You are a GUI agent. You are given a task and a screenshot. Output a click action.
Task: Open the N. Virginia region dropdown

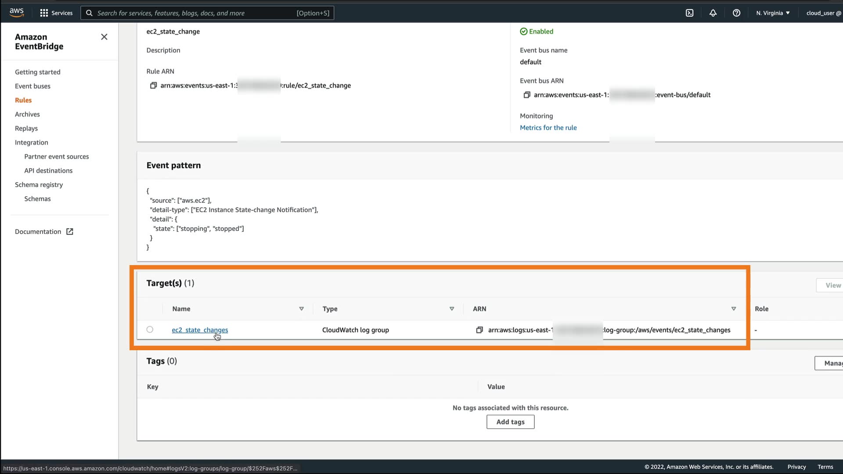click(773, 13)
